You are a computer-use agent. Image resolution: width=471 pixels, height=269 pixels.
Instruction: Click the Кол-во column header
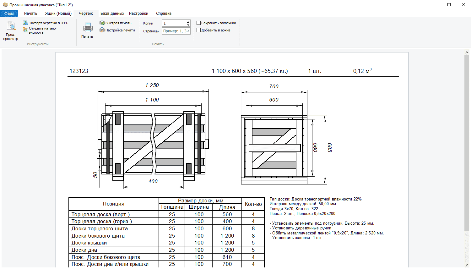253,204
